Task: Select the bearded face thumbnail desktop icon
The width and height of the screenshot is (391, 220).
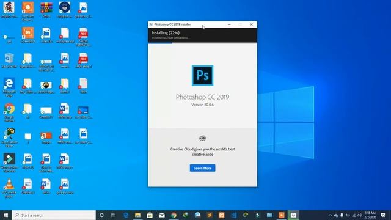Action: (x=46, y=87)
